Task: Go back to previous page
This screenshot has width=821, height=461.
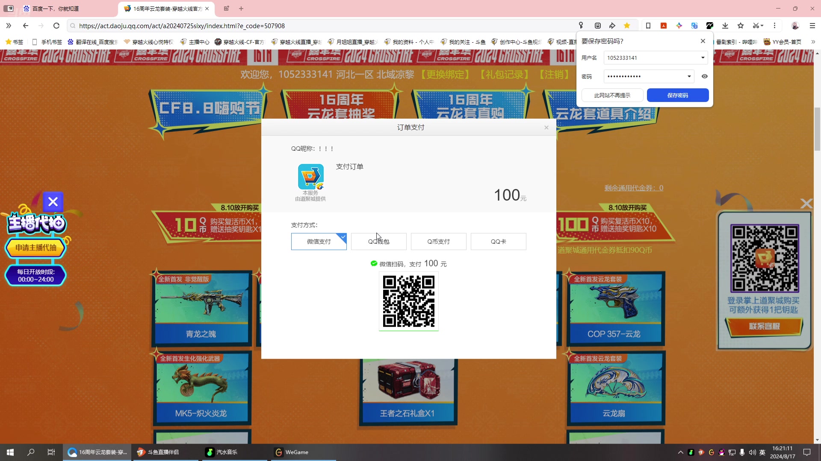Action: [x=26, y=26]
